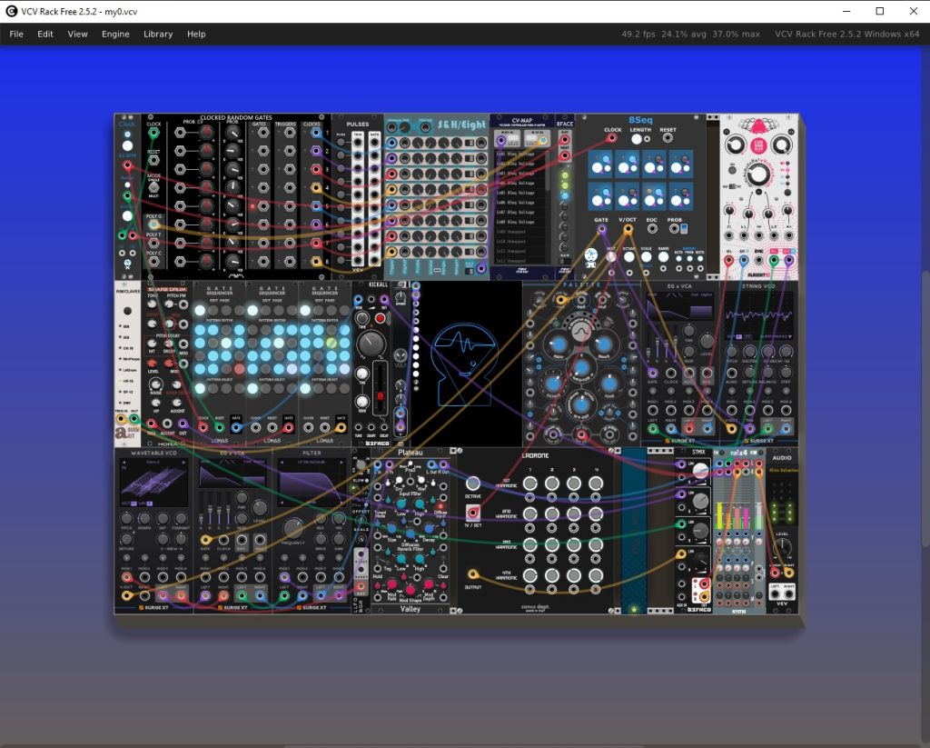Flip the first row switch on S&H/Eight
The width and height of the screenshot is (930, 748).
click(470, 143)
